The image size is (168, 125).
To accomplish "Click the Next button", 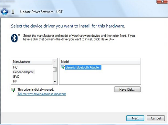I will (135, 118).
